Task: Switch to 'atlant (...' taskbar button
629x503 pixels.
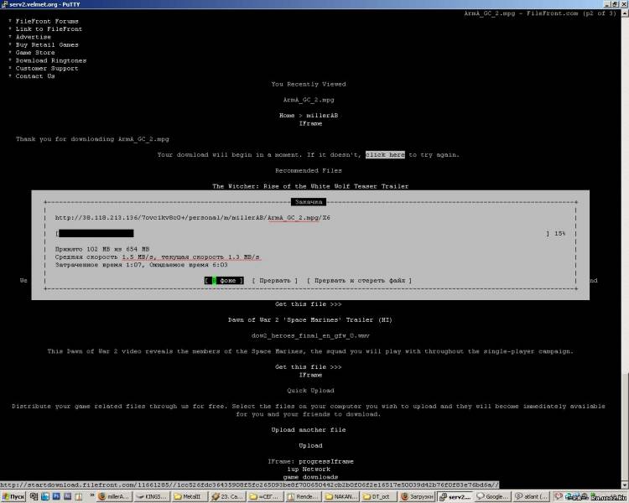Action: point(530,496)
